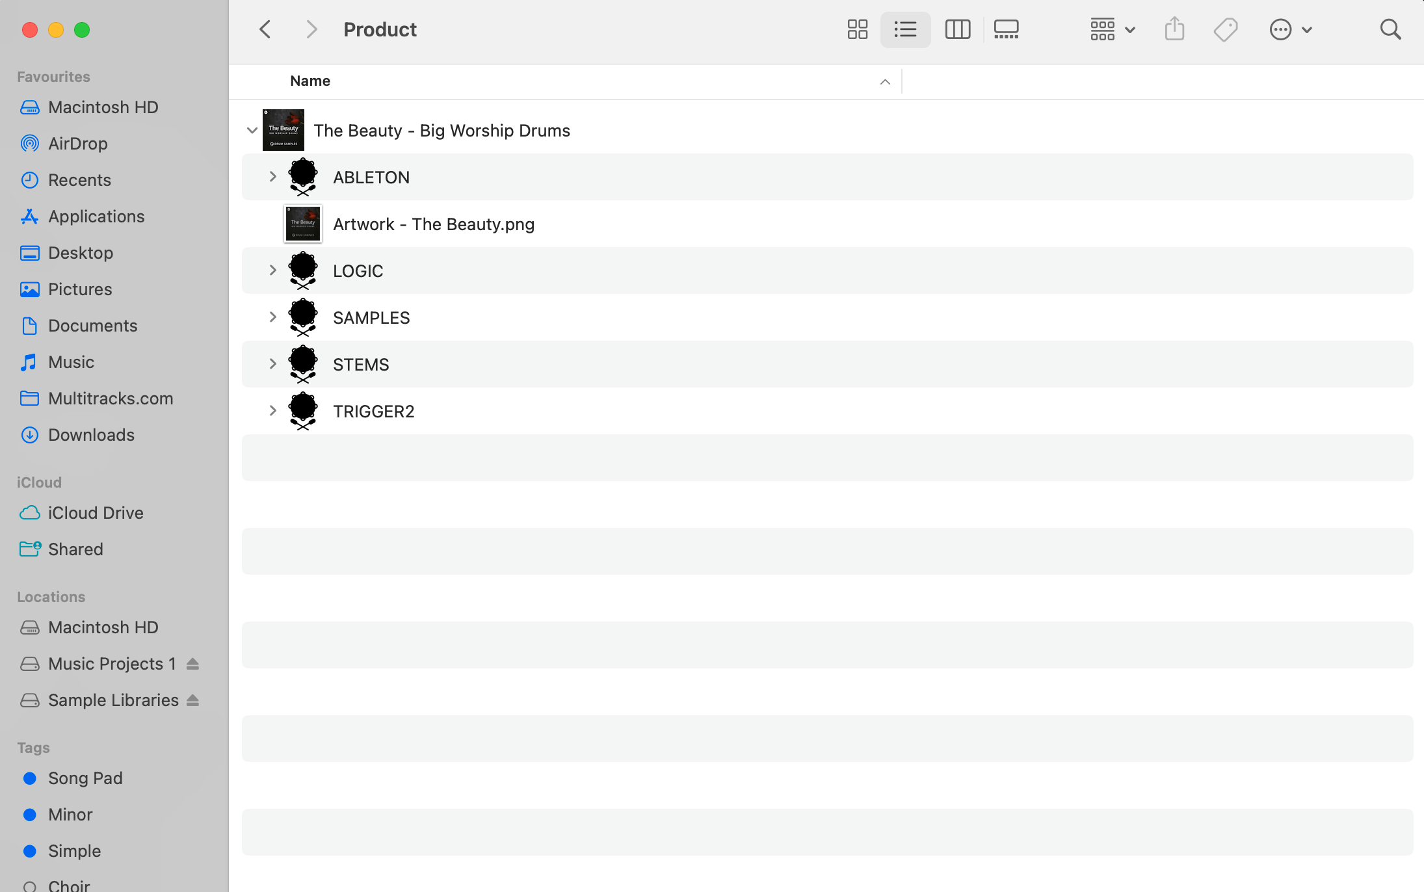Eject the Sample Libraries drive
The width and height of the screenshot is (1424, 892).
click(192, 700)
